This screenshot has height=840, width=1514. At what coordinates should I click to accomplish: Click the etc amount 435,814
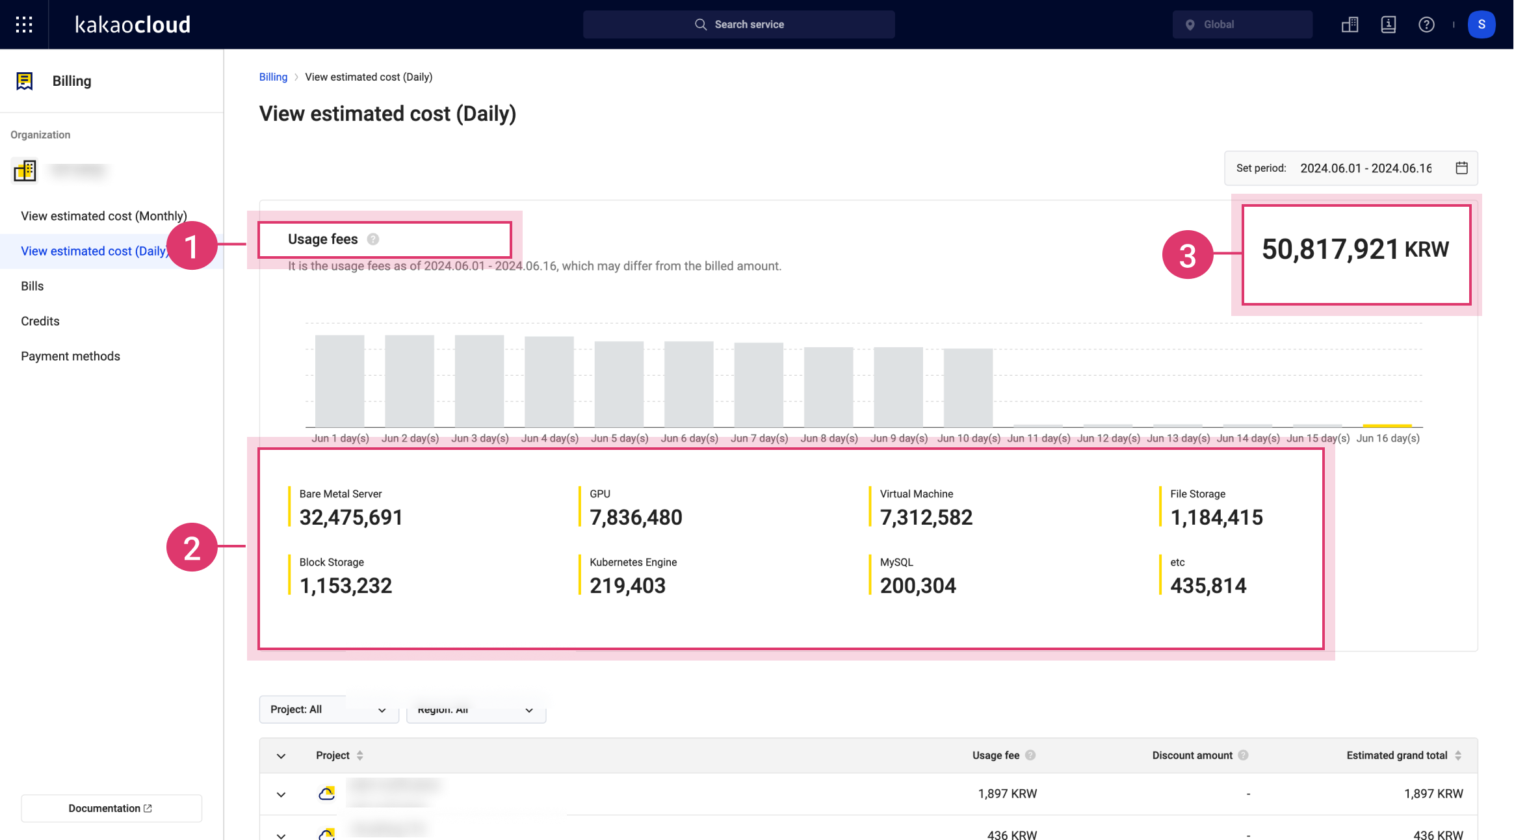(1208, 586)
